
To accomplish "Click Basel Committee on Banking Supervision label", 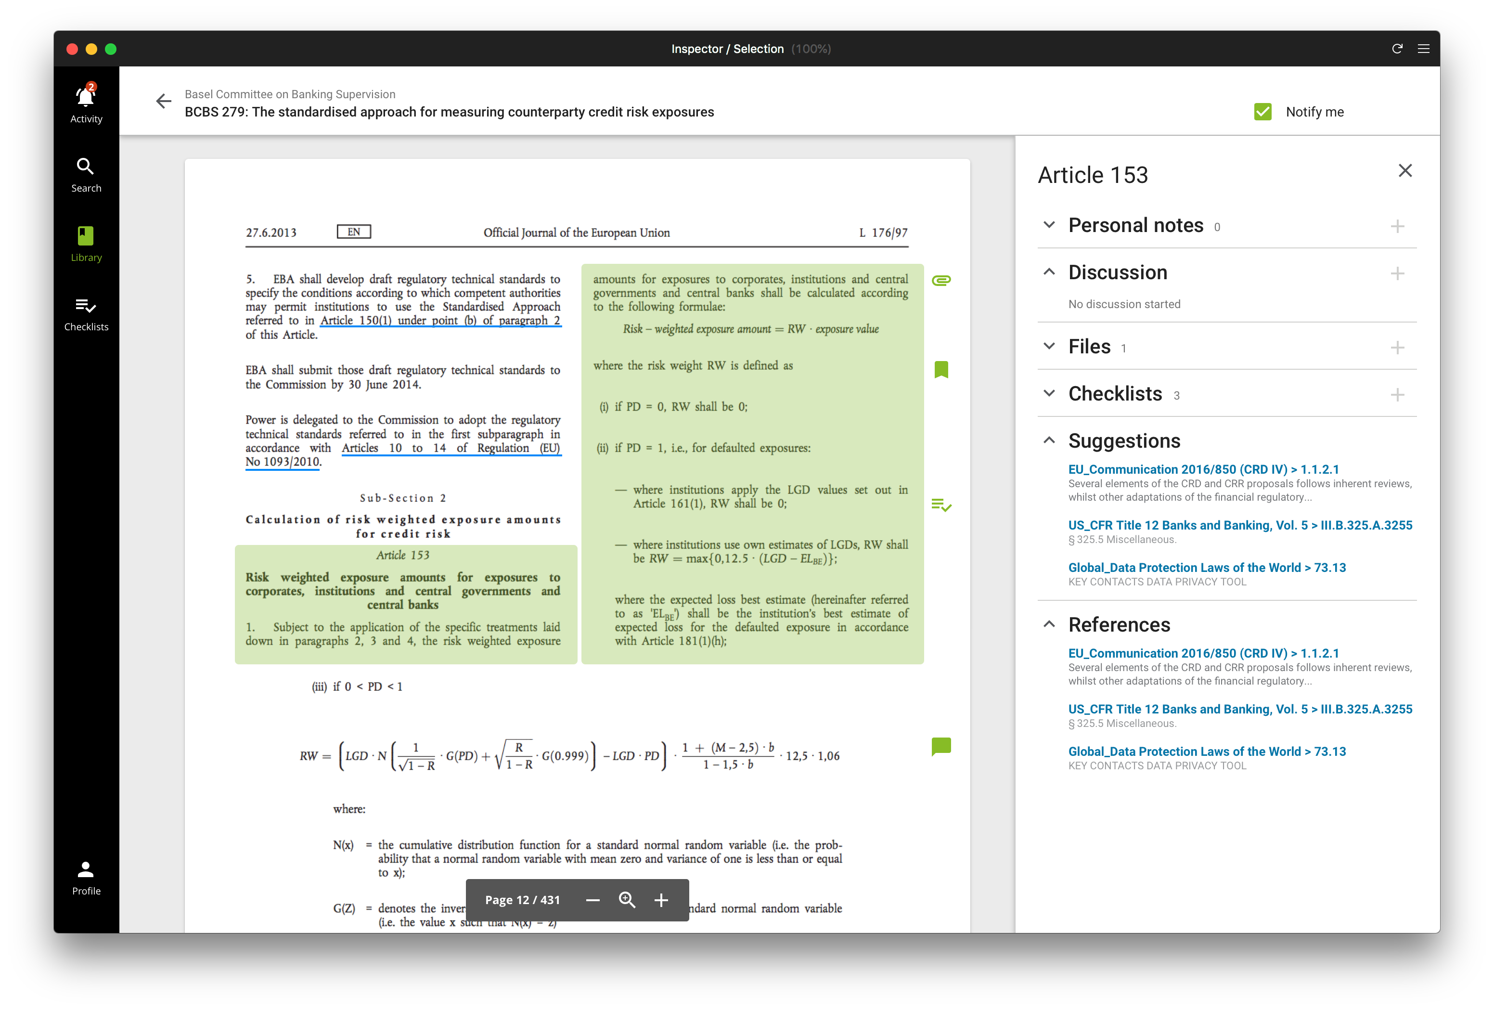I will point(290,94).
